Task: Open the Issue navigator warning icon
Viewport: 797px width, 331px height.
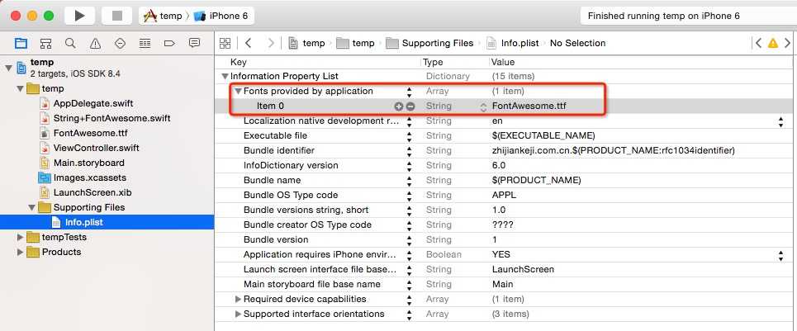Action: coord(95,43)
